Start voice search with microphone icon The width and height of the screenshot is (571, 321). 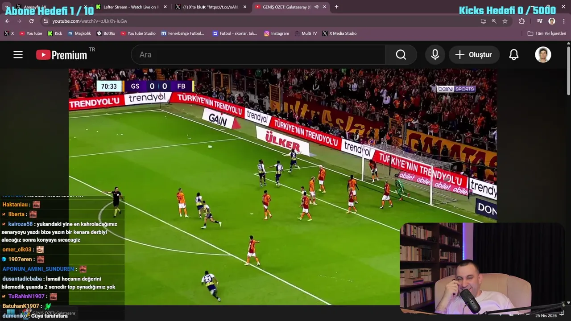435,54
